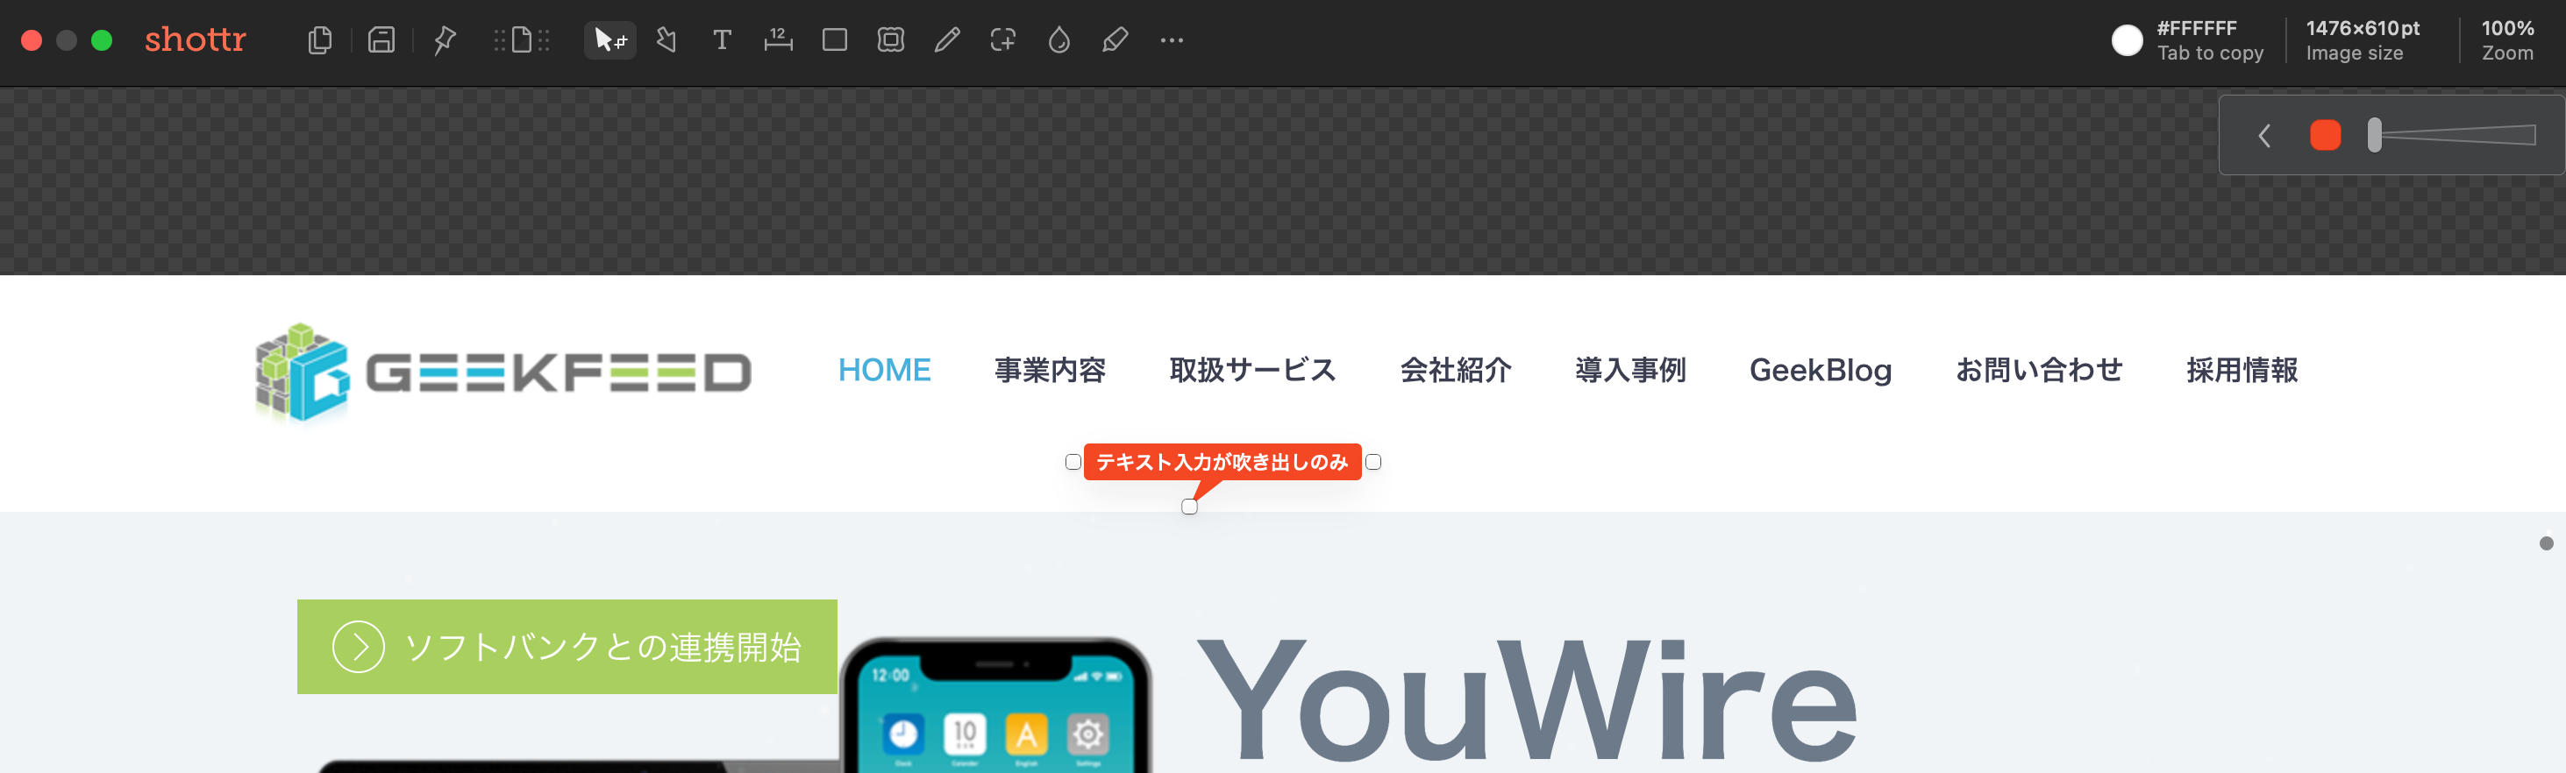2566x773 pixels.
Task: Select the Rectangle tool
Action: tap(835, 39)
